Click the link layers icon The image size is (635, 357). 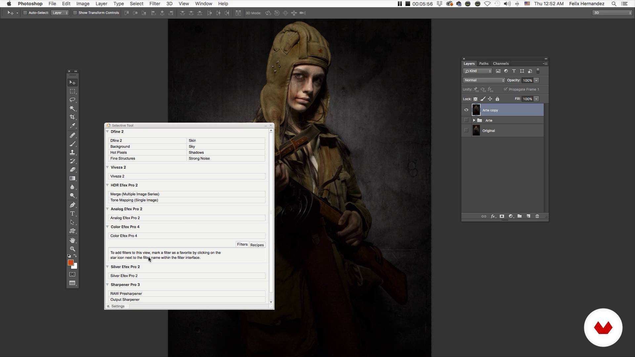[484, 216]
